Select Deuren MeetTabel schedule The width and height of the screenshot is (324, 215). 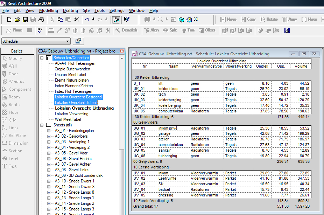point(70,75)
